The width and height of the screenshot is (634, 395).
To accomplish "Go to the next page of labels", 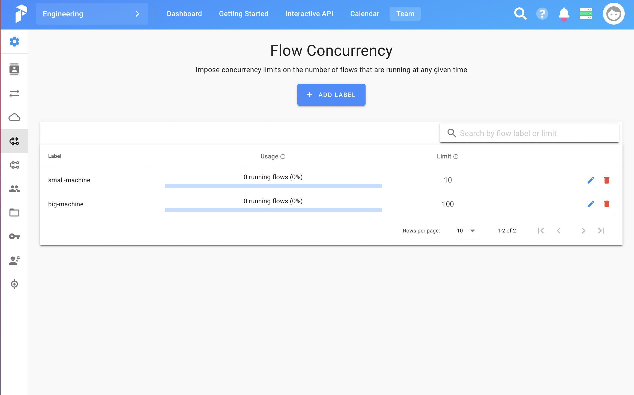I will (583, 231).
